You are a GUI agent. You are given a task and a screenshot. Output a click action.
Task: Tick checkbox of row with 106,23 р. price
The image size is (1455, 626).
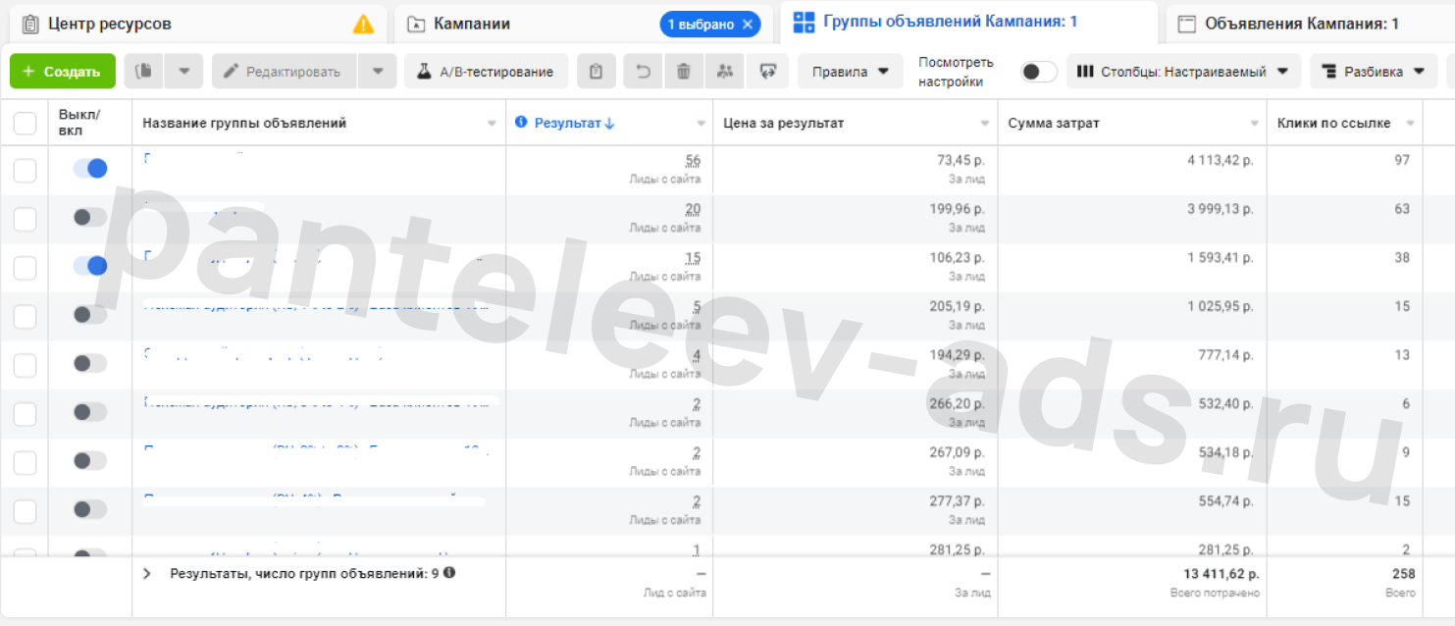click(25, 268)
